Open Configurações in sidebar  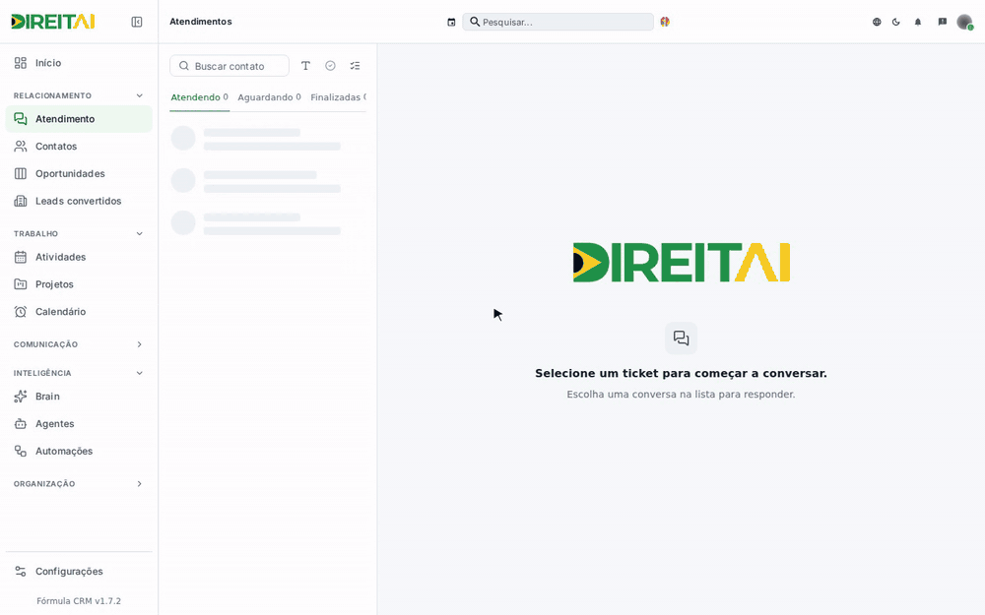79,571
